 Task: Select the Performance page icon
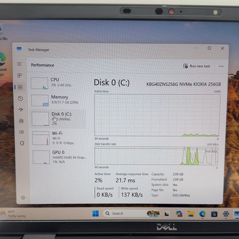tap(20, 87)
